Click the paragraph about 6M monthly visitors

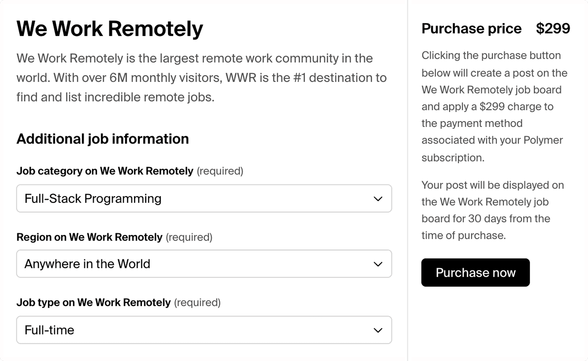click(202, 78)
